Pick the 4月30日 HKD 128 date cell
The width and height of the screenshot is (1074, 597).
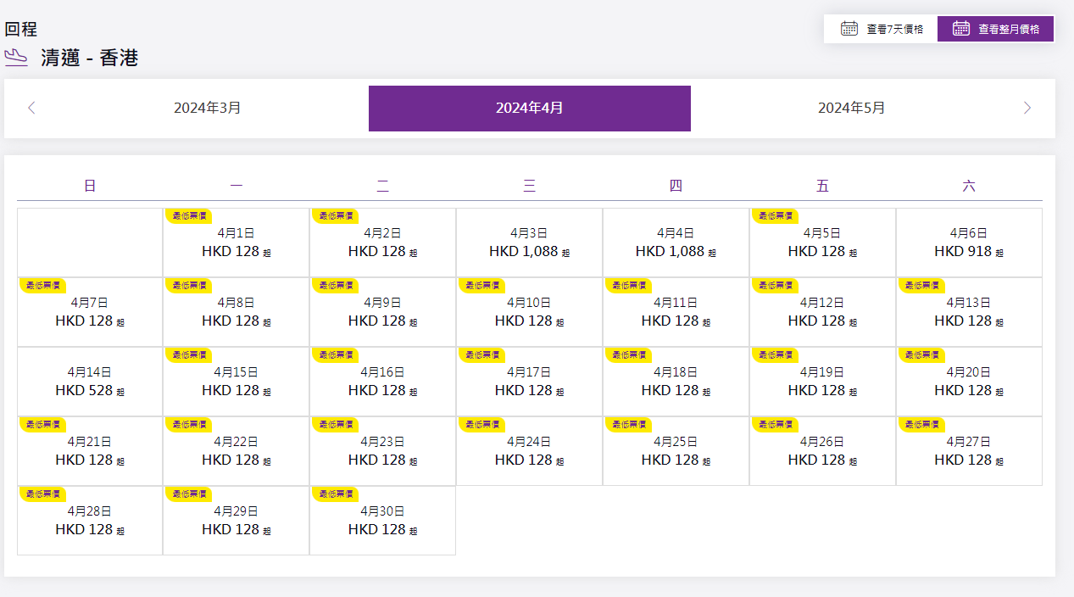(382, 521)
